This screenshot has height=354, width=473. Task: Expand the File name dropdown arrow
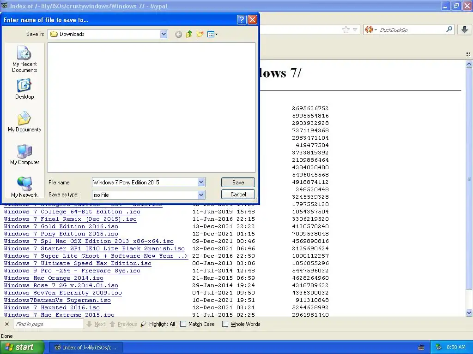[x=201, y=182]
